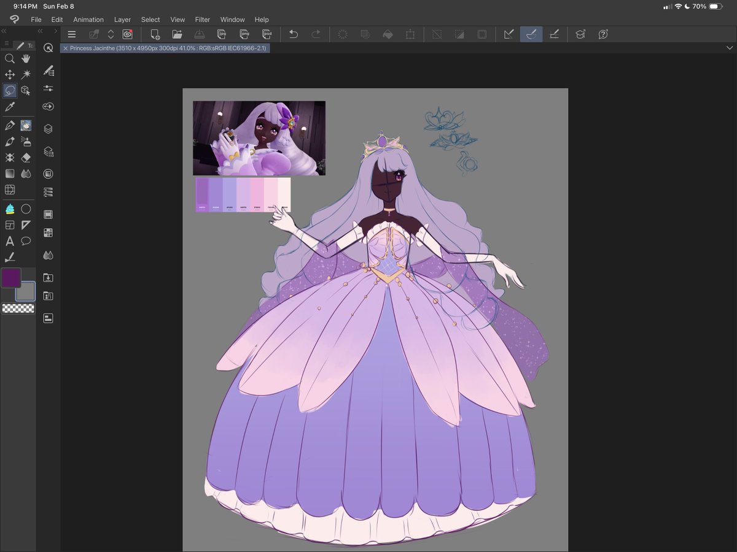Viewport: 737px width, 552px height.
Task: Open the Animation timeline filmstrip palette
Action: [x=48, y=214]
